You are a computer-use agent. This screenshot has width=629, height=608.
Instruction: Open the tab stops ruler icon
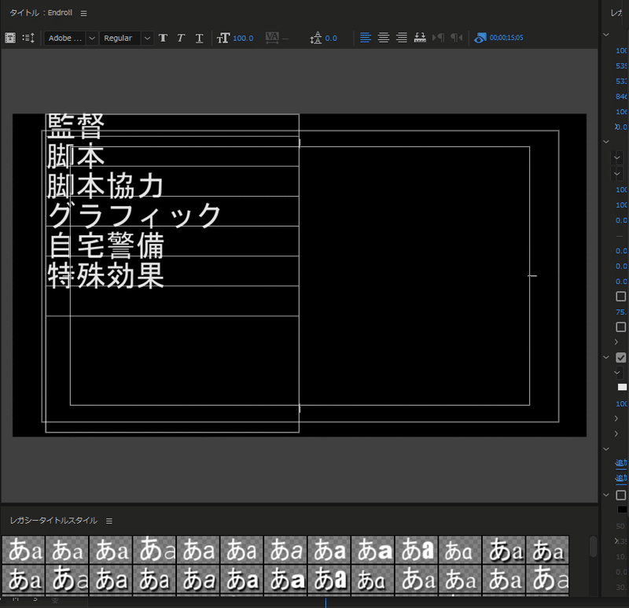click(420, 38)
